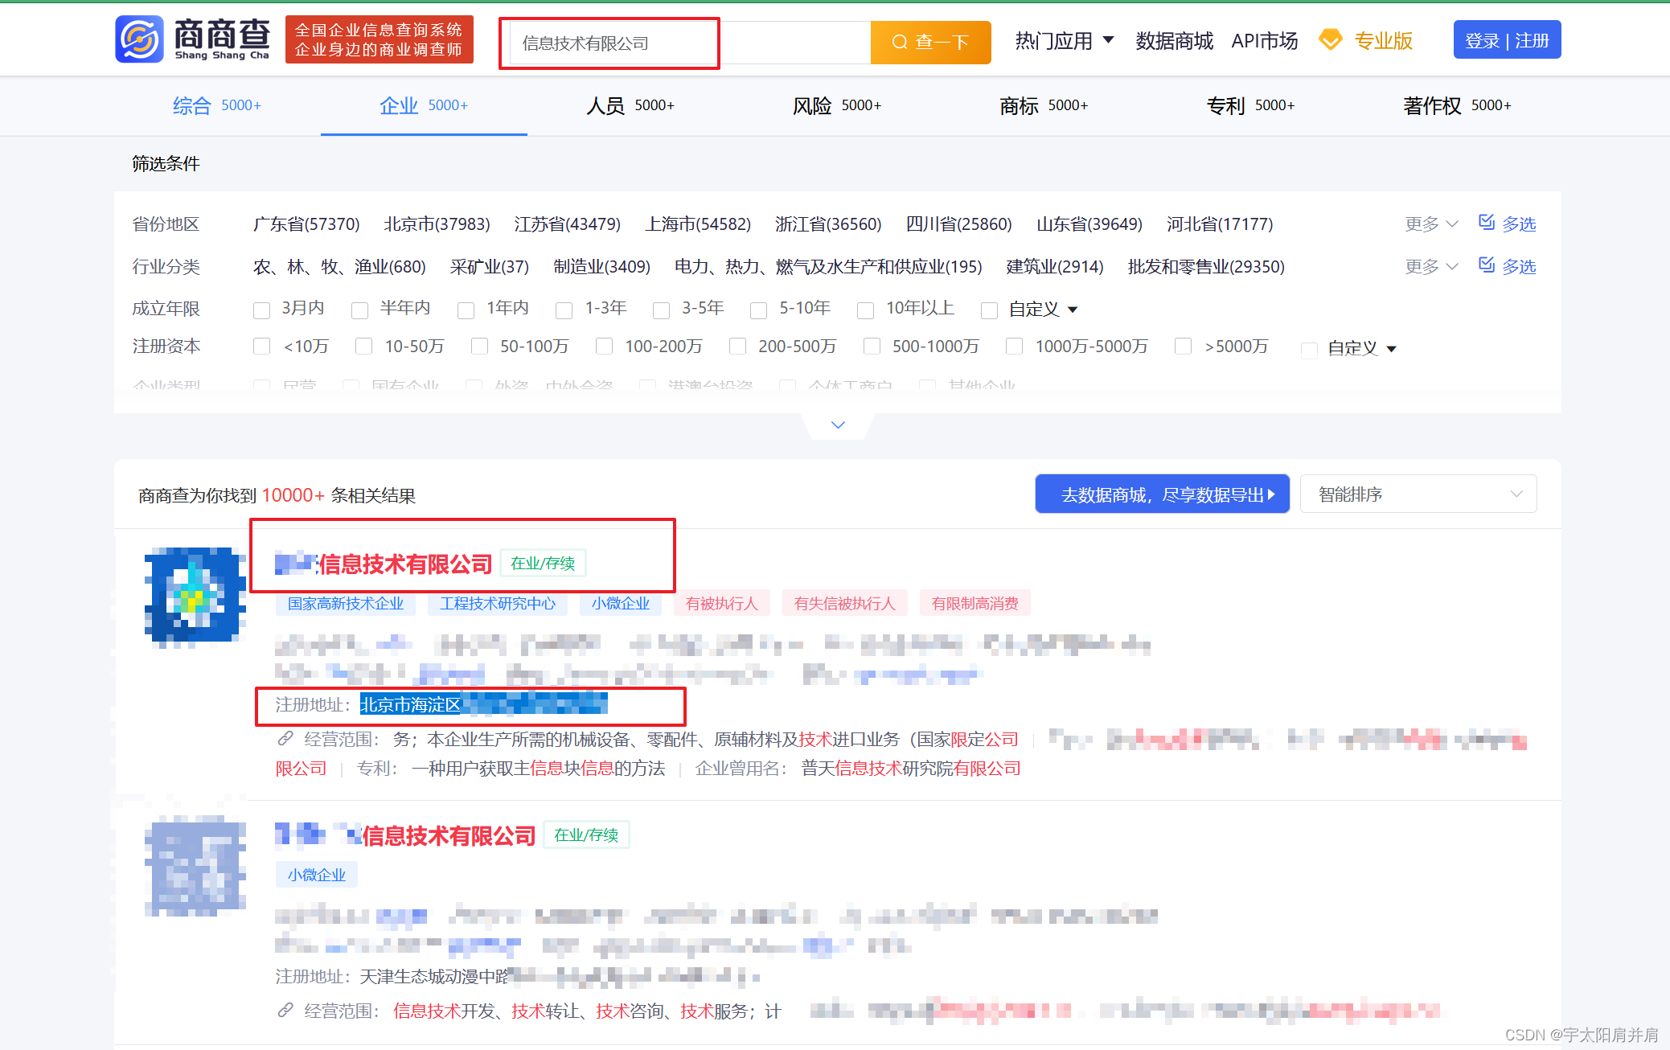Switch to 风险 tab
The width and height of the screenshot is (1670, 1050).
coord(837,105)
